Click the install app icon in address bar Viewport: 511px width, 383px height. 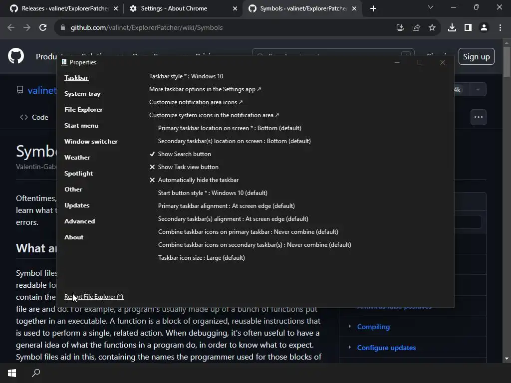pyautogui.click(x=400, y=28)
